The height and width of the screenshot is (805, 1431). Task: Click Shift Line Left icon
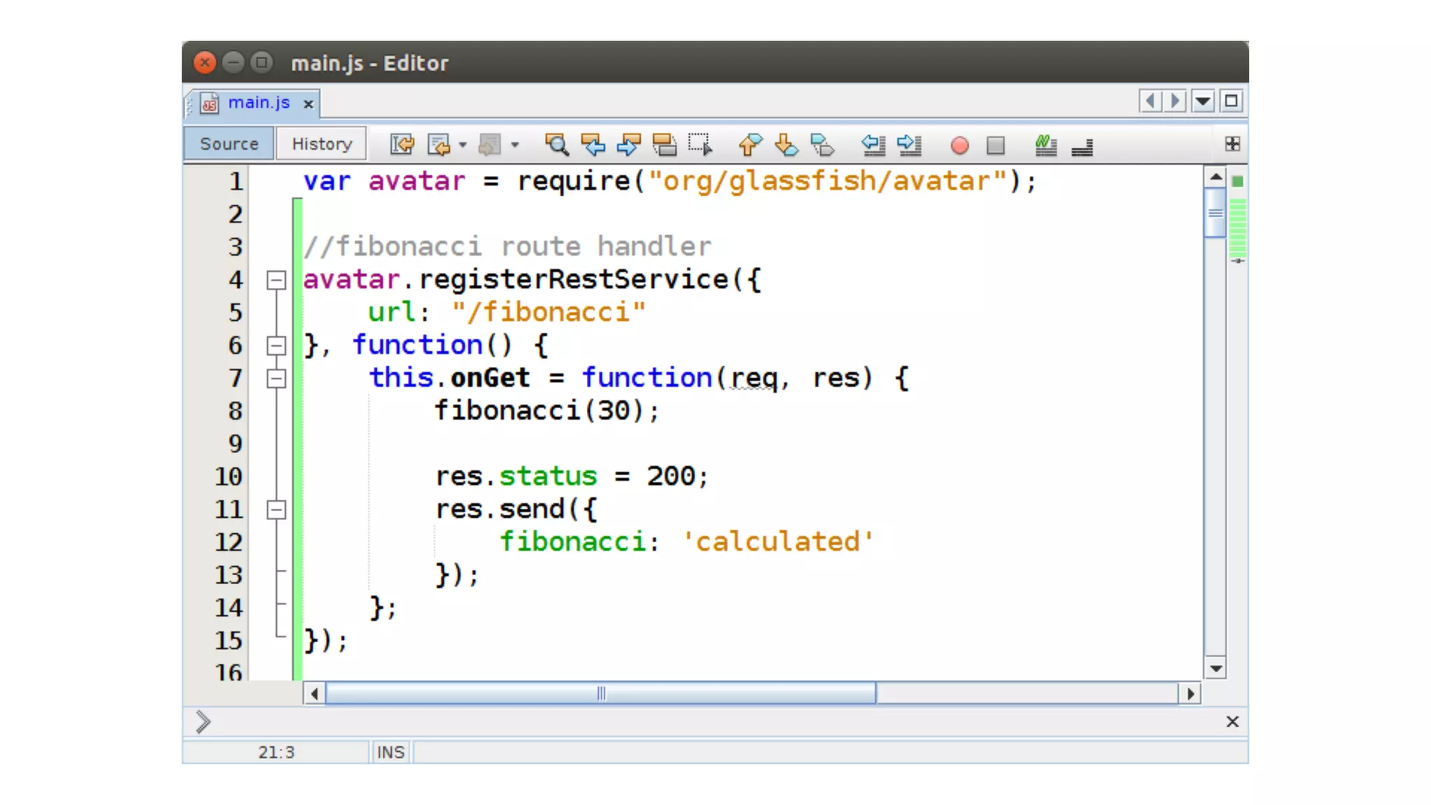(x=873, y=145)
